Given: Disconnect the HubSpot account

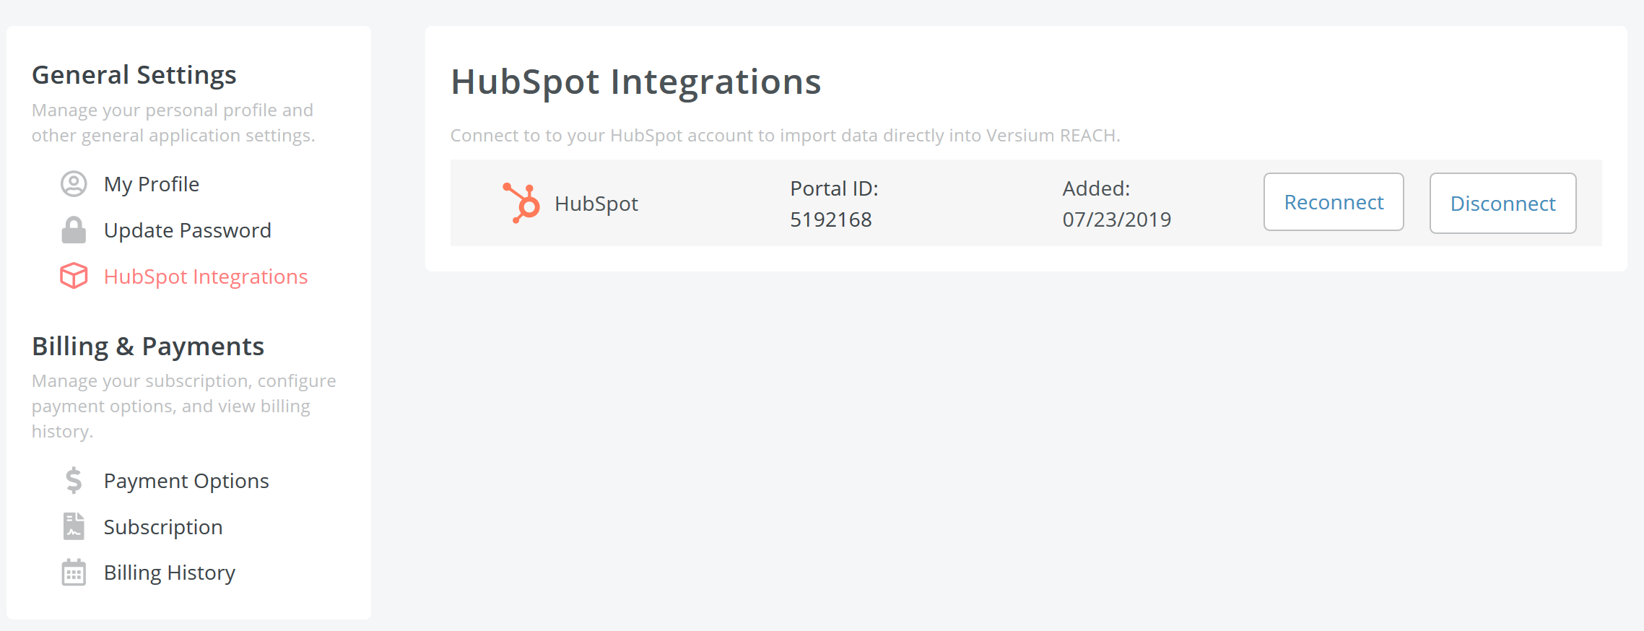Looking at the screenshot, I should 1503,204.
